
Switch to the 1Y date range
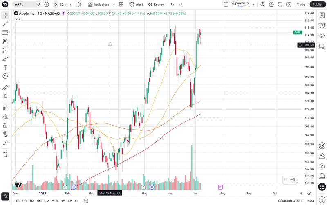[63, 201]
